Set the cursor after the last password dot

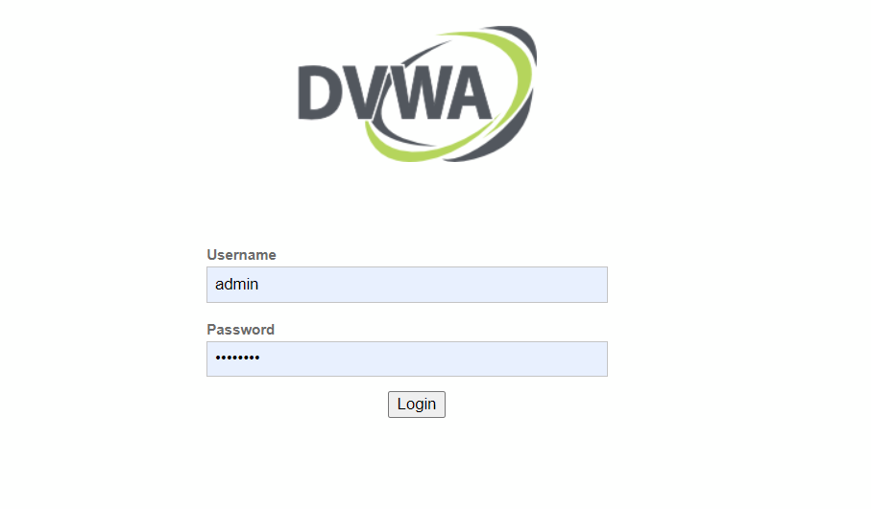tap(260, 359)
